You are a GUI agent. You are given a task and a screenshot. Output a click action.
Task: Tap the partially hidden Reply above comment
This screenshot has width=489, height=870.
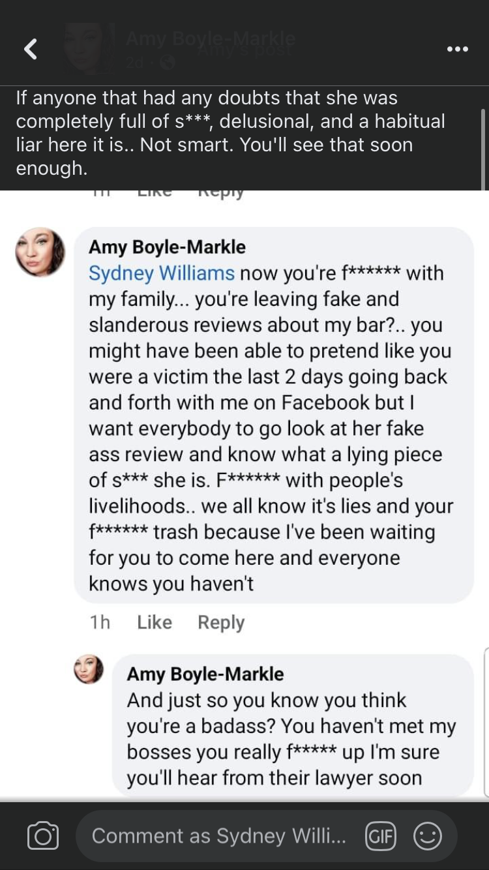click(221, 193)
